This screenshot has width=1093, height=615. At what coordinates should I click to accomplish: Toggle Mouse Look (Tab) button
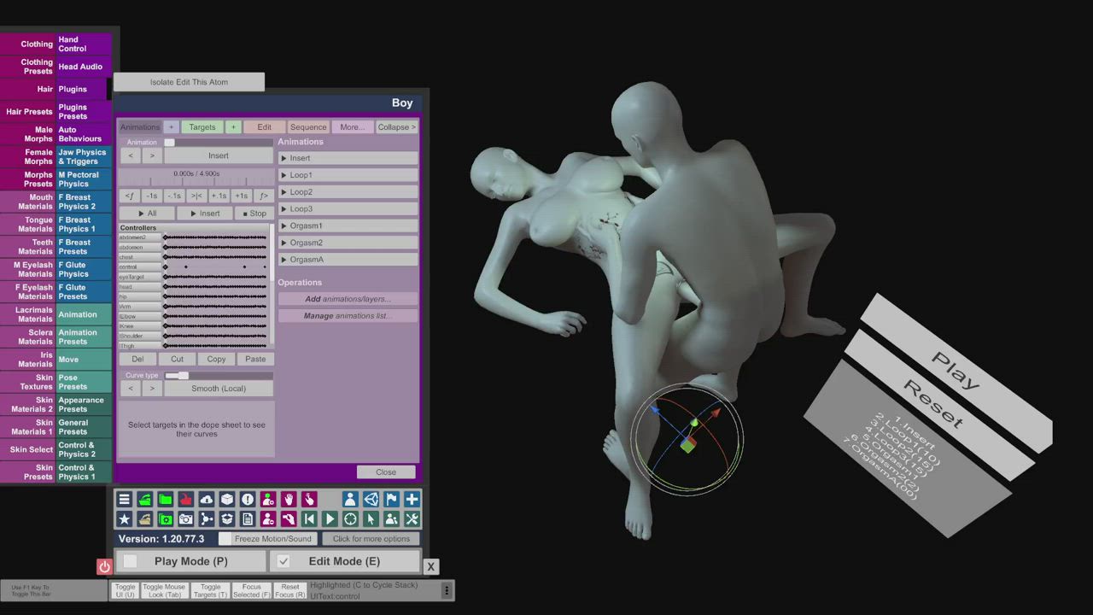pos(164,590)
